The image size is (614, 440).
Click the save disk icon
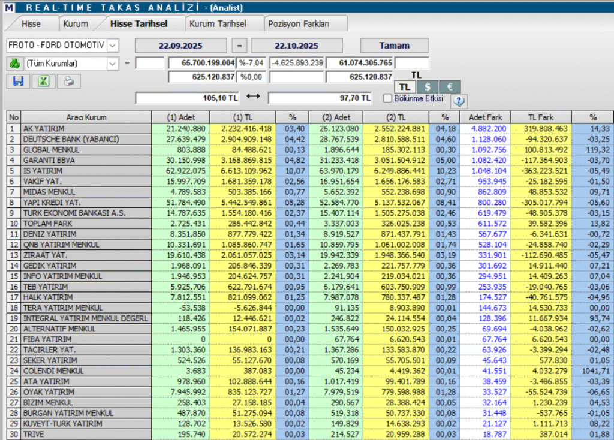coord(18,81)
